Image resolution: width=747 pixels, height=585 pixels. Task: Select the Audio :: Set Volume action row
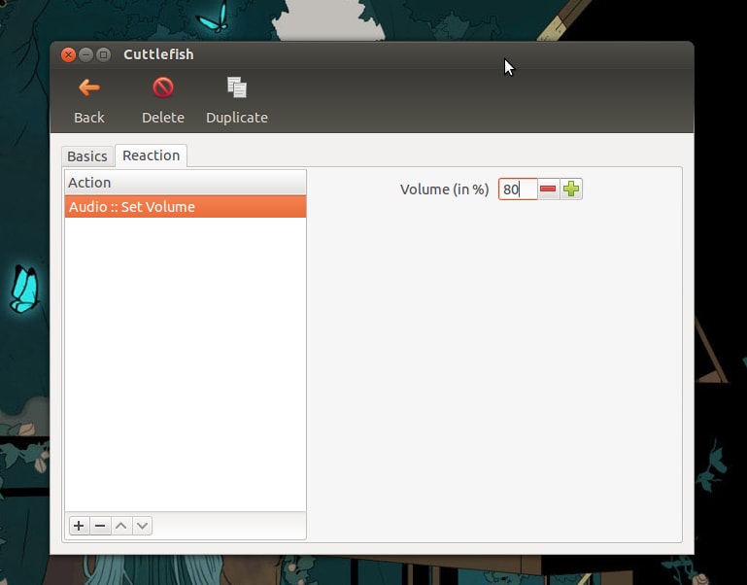point(186,207)
